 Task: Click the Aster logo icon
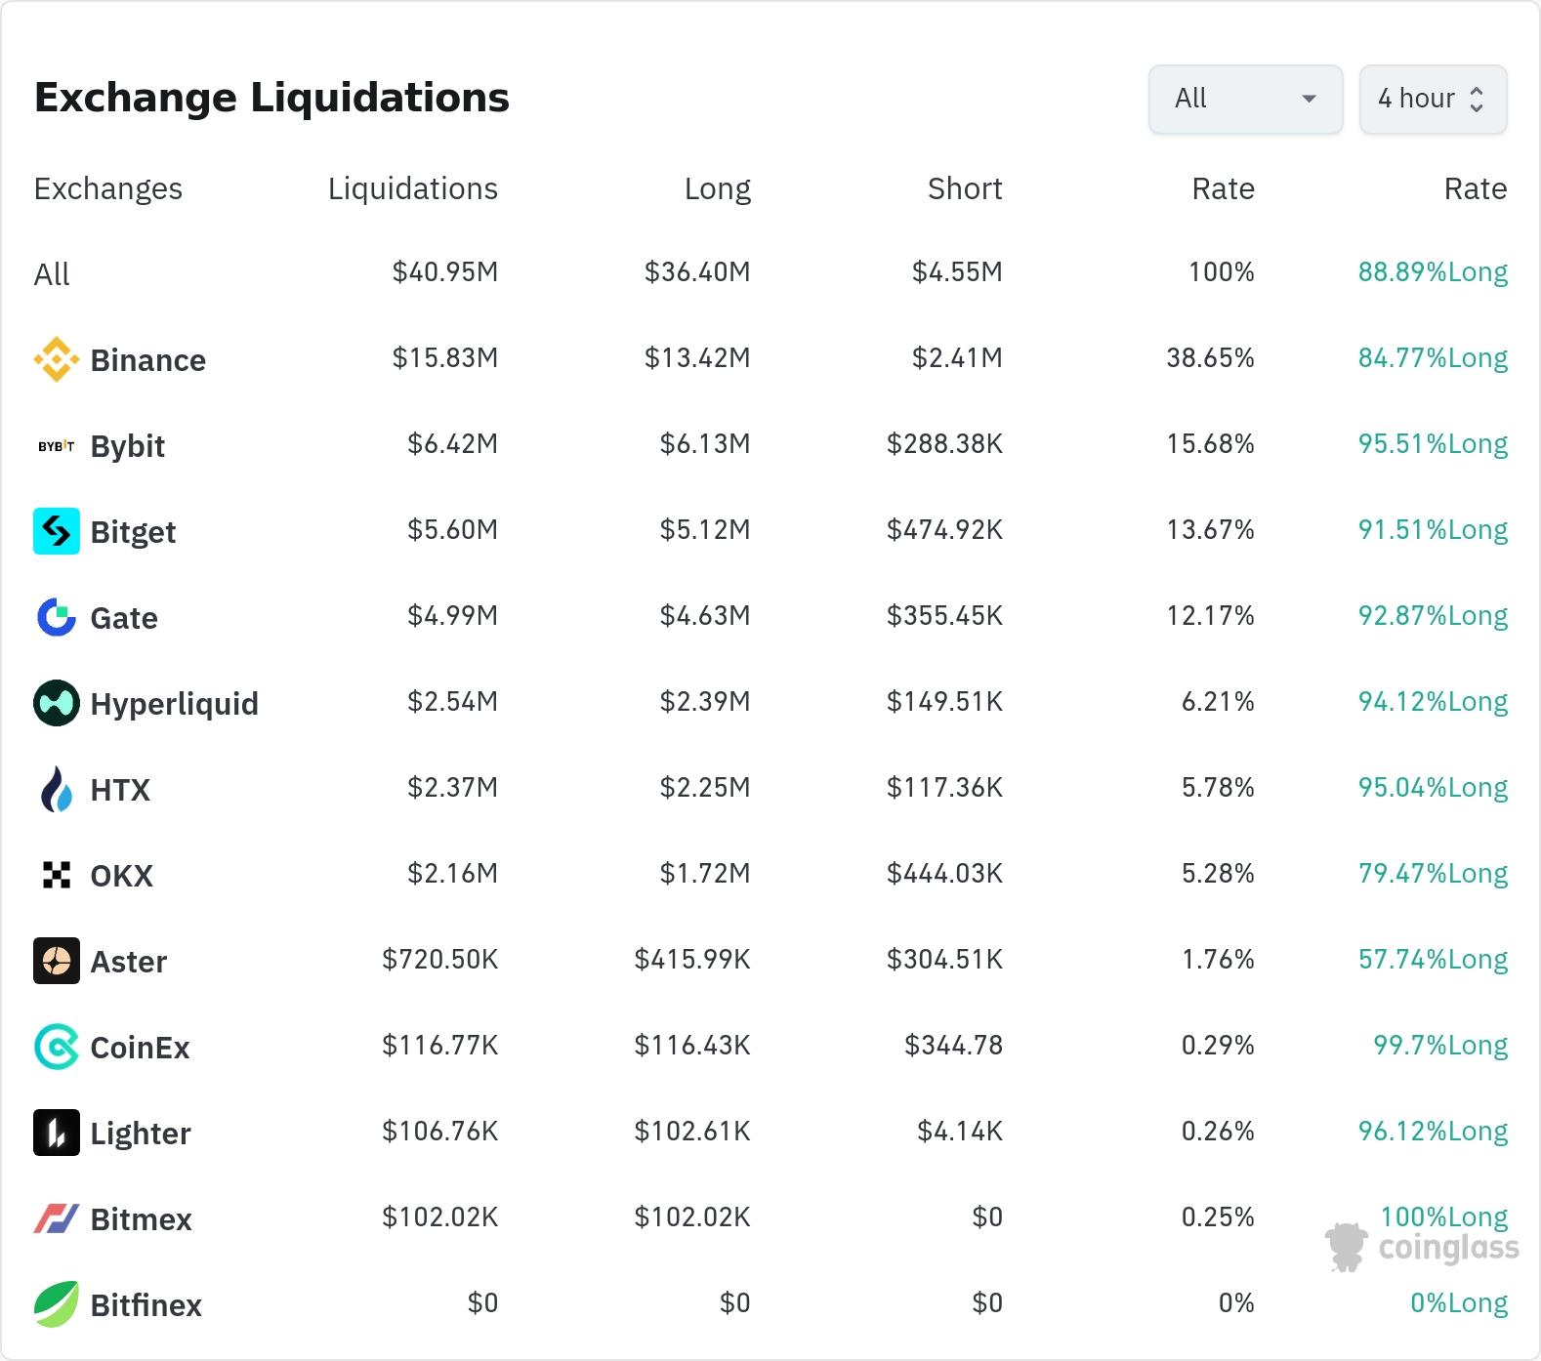pos(57,961)
